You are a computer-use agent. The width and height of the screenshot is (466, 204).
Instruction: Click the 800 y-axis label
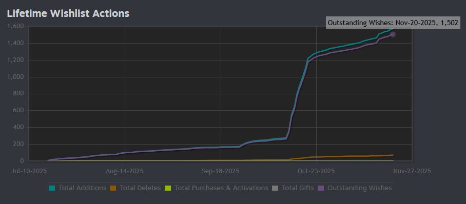(x=18, y=94)
